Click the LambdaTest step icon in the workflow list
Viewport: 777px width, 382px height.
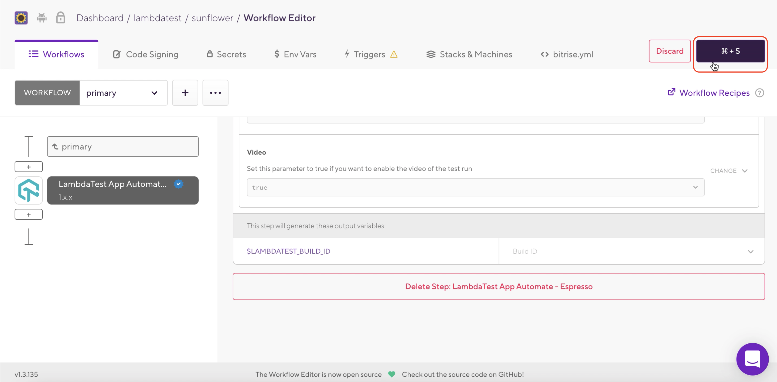click(28, 190)
